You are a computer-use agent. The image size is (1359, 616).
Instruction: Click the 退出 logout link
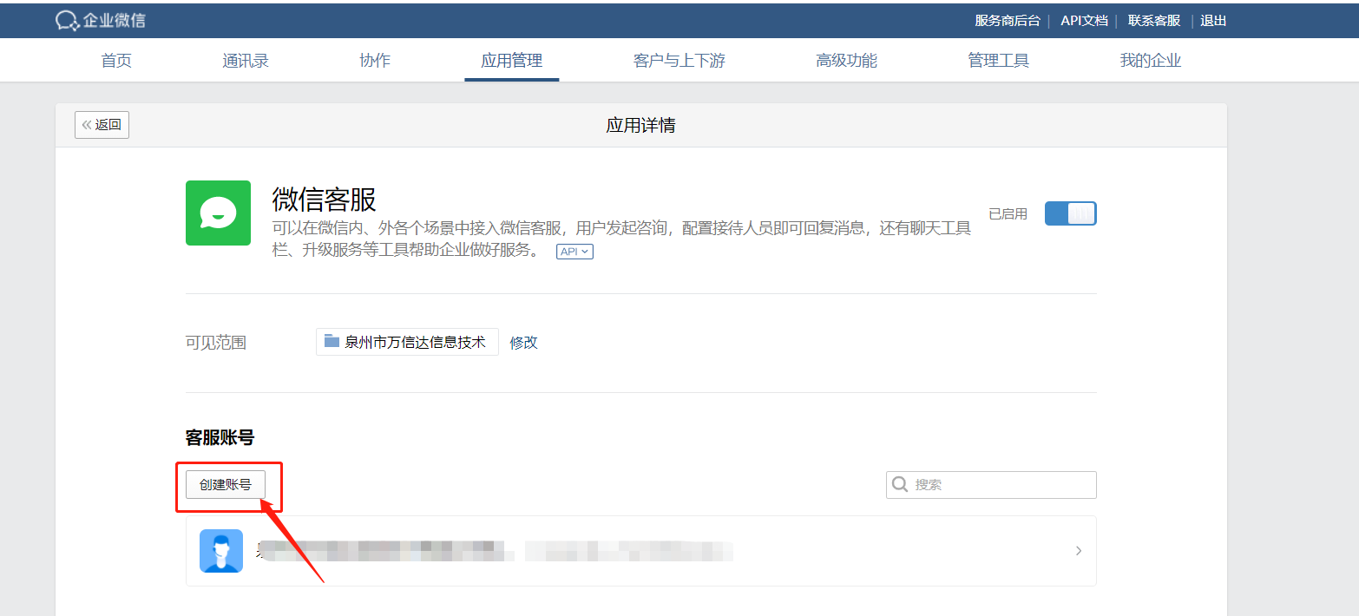click(1213, 21)
